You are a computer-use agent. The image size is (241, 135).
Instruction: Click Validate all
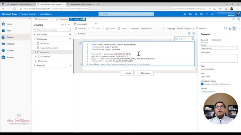[x=62, y=19]
